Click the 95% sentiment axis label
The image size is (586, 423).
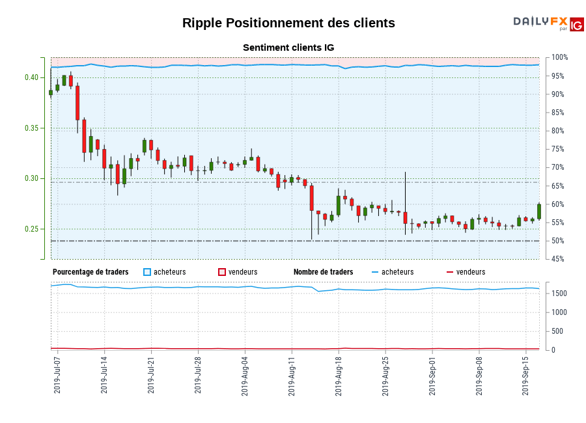[x=558, y=76]
